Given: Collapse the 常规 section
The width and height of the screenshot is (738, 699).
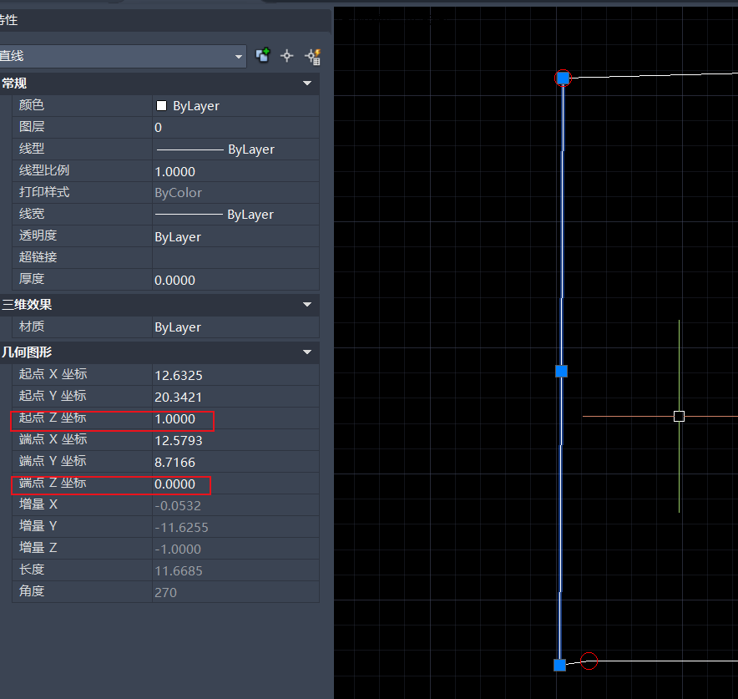Looking at the screenshot, I should tap(307, 84).
